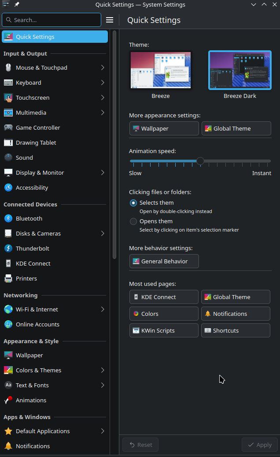Click the Display & Monitor icon
Image resolution: width=280 pixels, height=457 pixels.
pos(8,173)
